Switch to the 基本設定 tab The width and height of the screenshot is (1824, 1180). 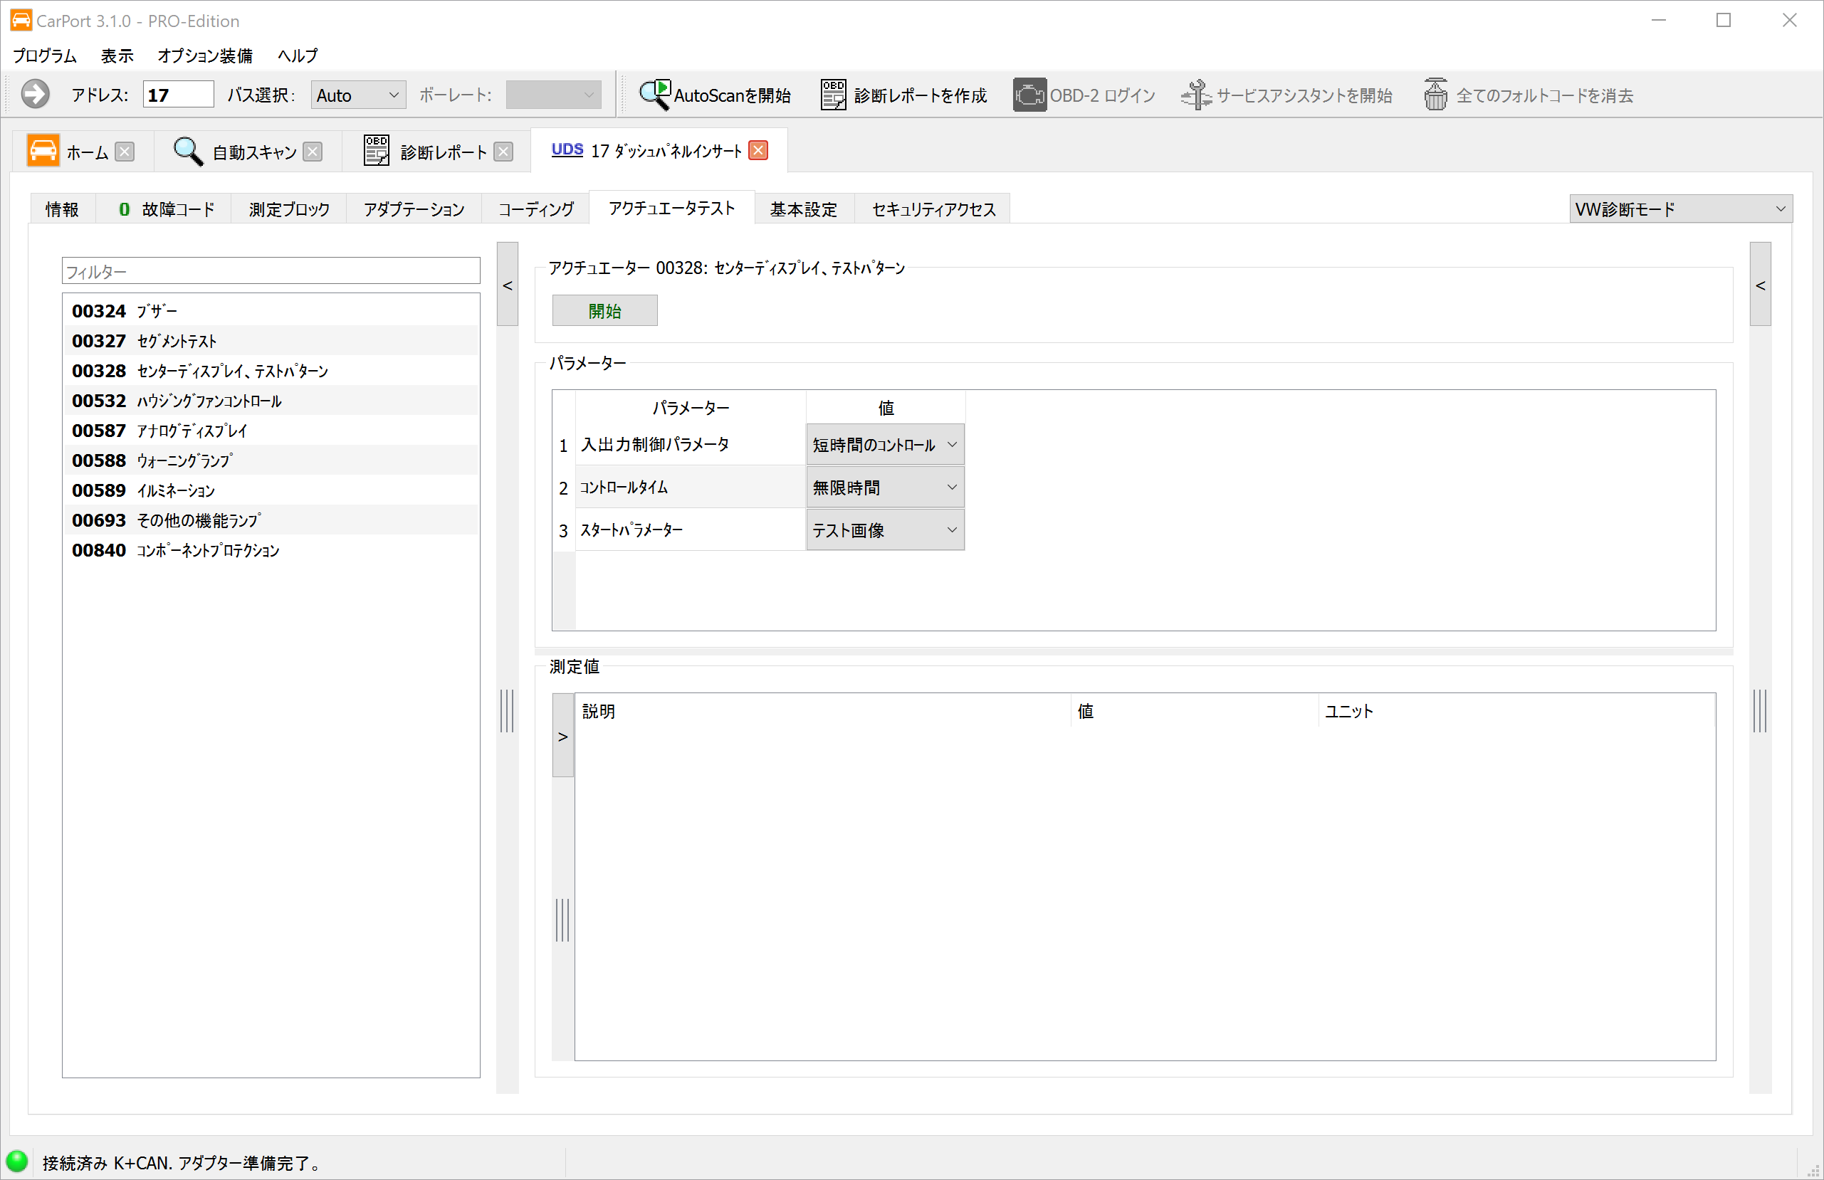tap(803, 209)
